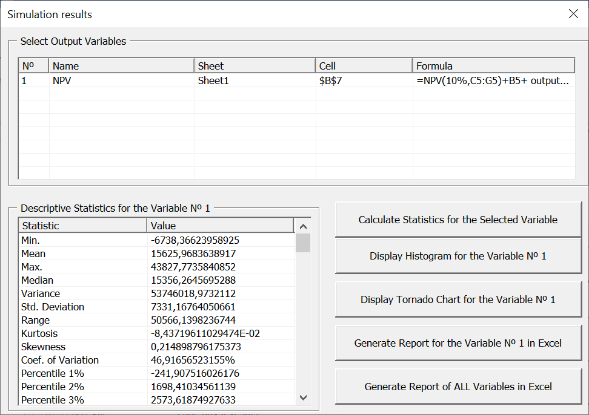Select the Min. value -6738,36623958925
Viewport: 589px width, 415px height.
[x=195, y=240]
